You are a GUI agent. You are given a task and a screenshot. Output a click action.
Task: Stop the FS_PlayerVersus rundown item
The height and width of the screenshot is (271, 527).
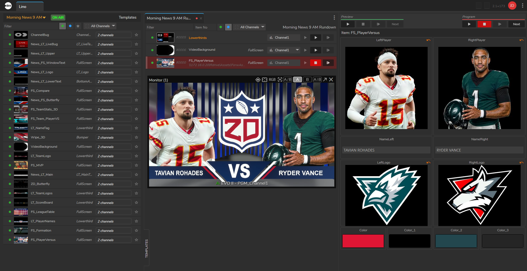click(316, 63)
